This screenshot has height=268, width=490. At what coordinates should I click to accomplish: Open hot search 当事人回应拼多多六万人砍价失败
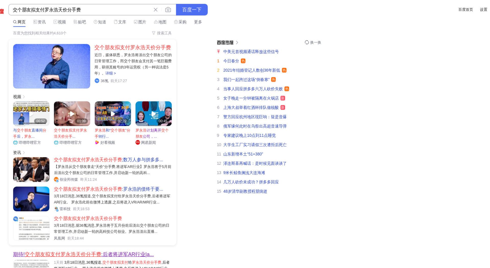[x=253, y=89]
